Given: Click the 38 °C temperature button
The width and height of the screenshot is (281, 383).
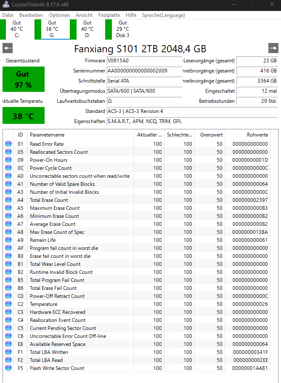Looking at the screenshot, I should pos(24,115).
